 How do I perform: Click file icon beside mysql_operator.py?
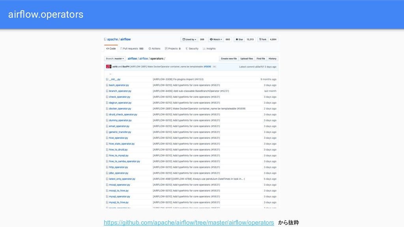click(x=107, y=197)
